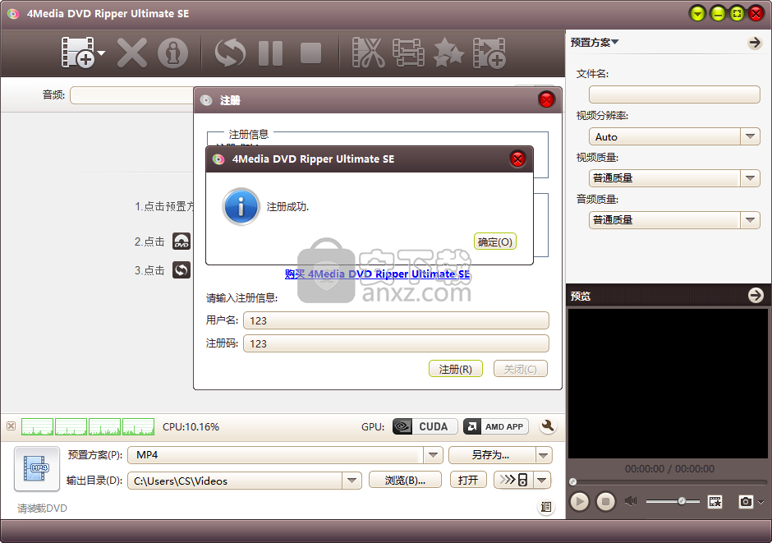
Task: Click the convert icon in step 3
Action: click(x=182, y=269)
